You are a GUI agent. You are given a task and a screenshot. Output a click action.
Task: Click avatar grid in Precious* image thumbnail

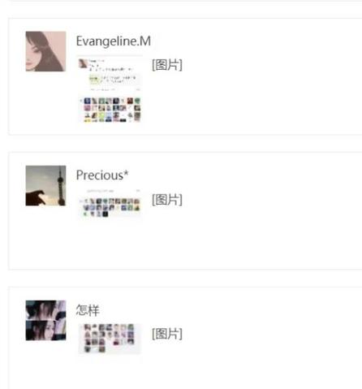tap(110, 208)
